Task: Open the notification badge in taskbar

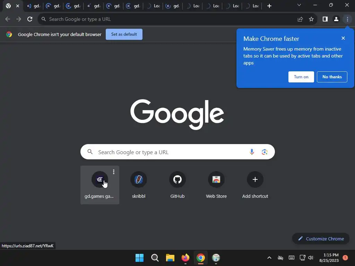Action: coord(345,257)
